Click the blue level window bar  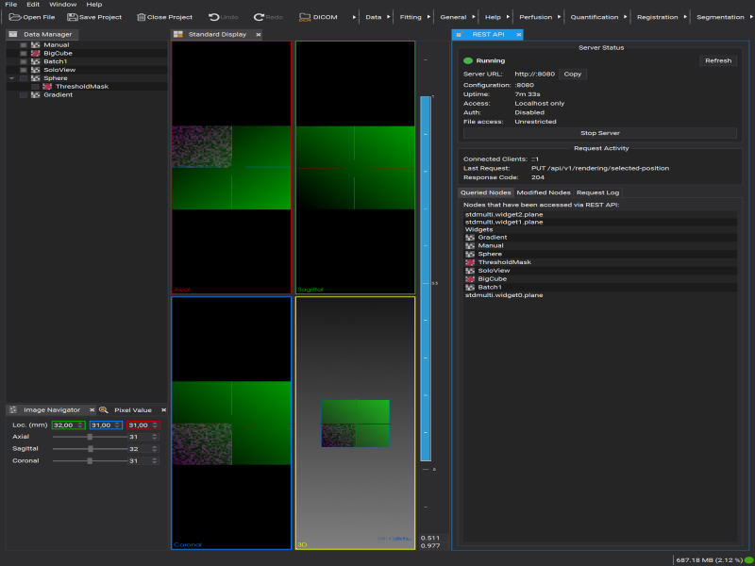point(426,278)
